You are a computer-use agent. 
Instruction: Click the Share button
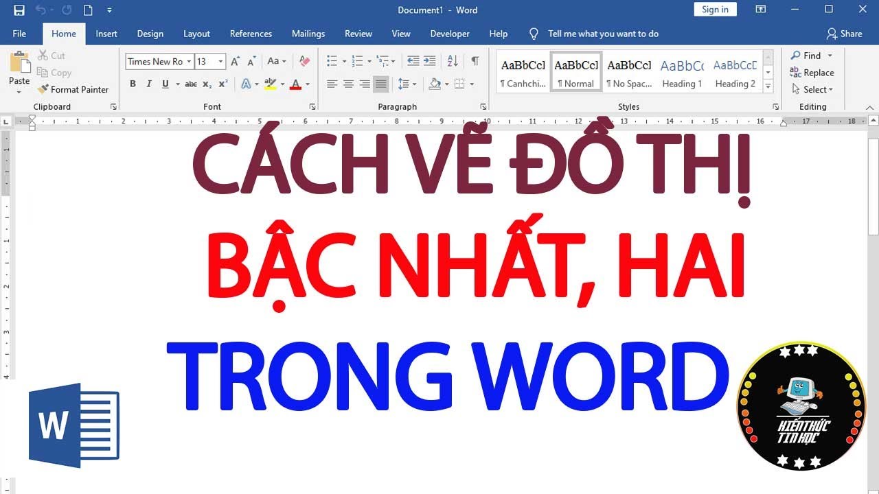pos(845,34)
